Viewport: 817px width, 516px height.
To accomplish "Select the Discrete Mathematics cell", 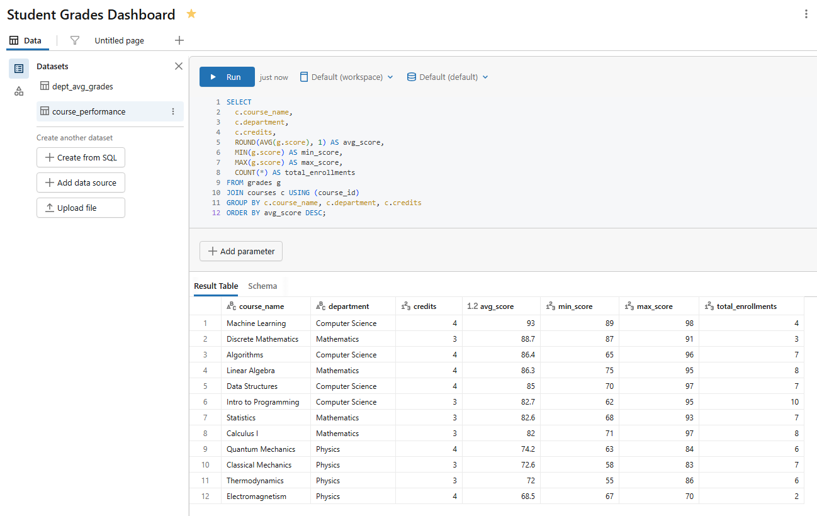I will (266, 339).
